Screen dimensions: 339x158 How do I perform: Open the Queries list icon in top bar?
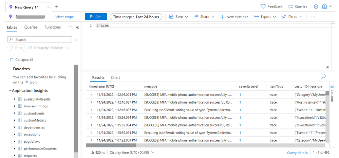coord(290,6)
